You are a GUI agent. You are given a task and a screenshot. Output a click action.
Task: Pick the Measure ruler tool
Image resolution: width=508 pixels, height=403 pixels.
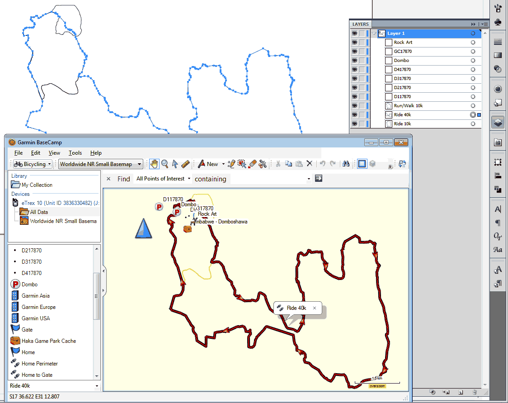coord(185,164)
